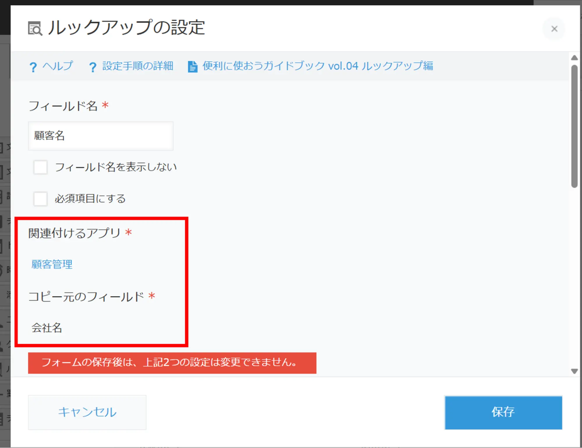Open the 設定手順の詳細 link
Image resolution: width=582 pixels, height=448 pixels.
coord(137,66)
